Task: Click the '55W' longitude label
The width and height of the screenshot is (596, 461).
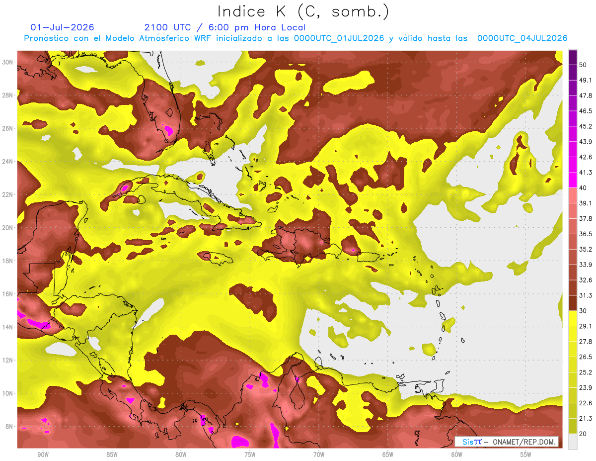Action: click(x=526, y=455)
